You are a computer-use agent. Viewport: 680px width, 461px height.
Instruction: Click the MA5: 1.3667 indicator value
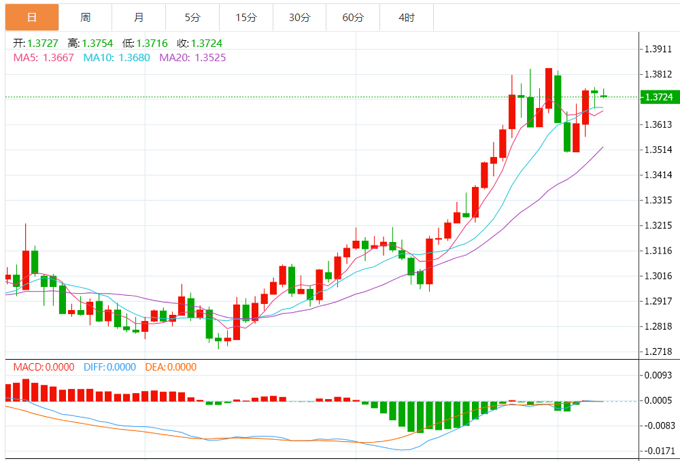click(x=44, y=58)
